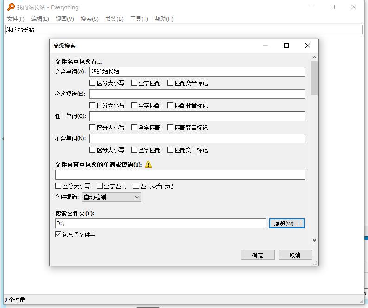The width and height of the screenshot is (368, 308).
Task: Click the 浏览(W)... button
Action: click(x=286, y=223)
